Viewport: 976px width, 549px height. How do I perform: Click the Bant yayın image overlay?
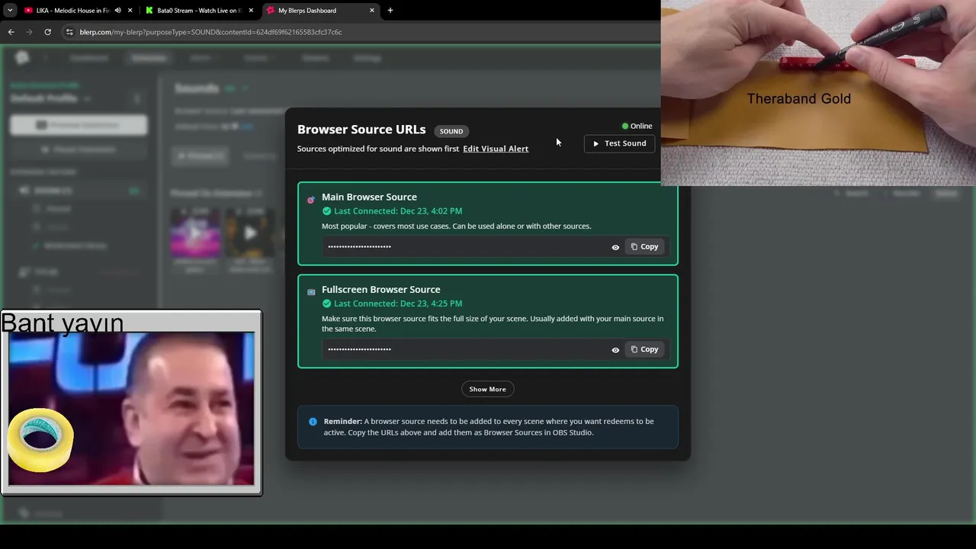(x=131, y=403)
